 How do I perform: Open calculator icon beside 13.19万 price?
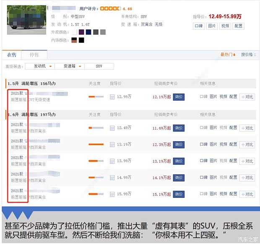[x=112, y=145]
